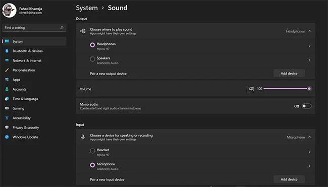The height and width of the screenshot is (187, 328).
Task: Click the Personalization brush icon
Action: click(x=7, y=70)
